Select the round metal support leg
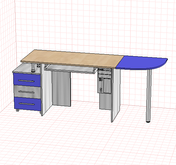Viewport: 176px width, 165px height. [149, 96]
